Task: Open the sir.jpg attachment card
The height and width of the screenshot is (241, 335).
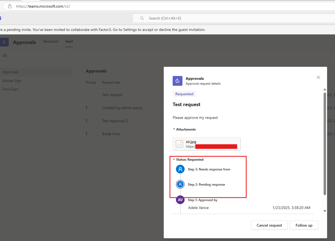Action: (x=207, y=144)
